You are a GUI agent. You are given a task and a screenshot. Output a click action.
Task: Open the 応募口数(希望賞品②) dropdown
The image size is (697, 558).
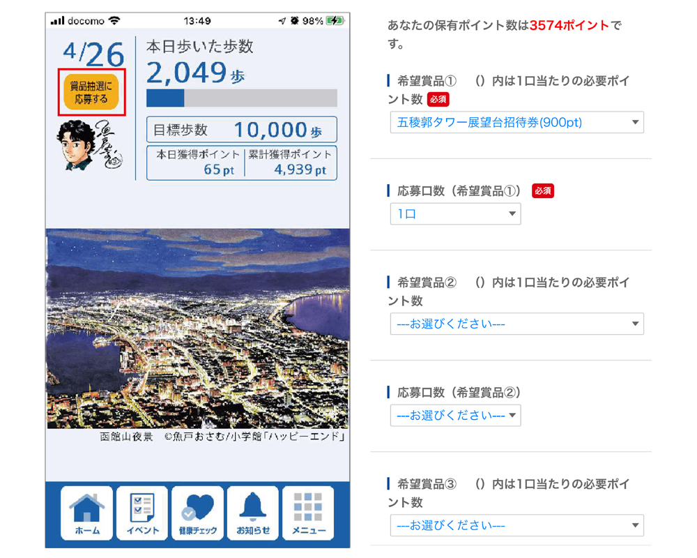click(456, 416)
